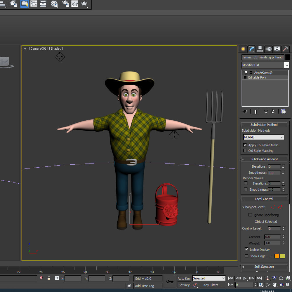Toggle Auto Key mode
Viewport: 292px width, 292px height.
(x=184, y=278)
